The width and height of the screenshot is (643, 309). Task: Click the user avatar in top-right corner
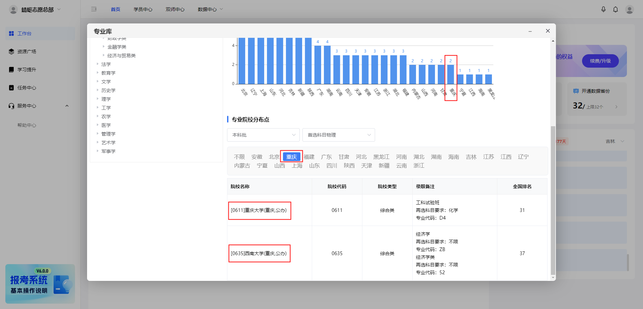pyautogui.click(x=630, y=9)
